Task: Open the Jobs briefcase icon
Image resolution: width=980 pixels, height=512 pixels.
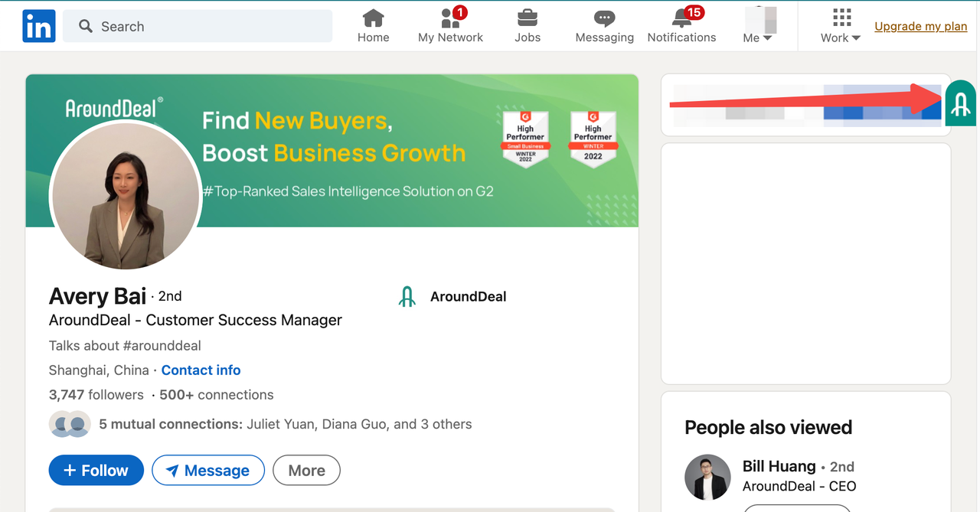Action: (x=527, y=18)
